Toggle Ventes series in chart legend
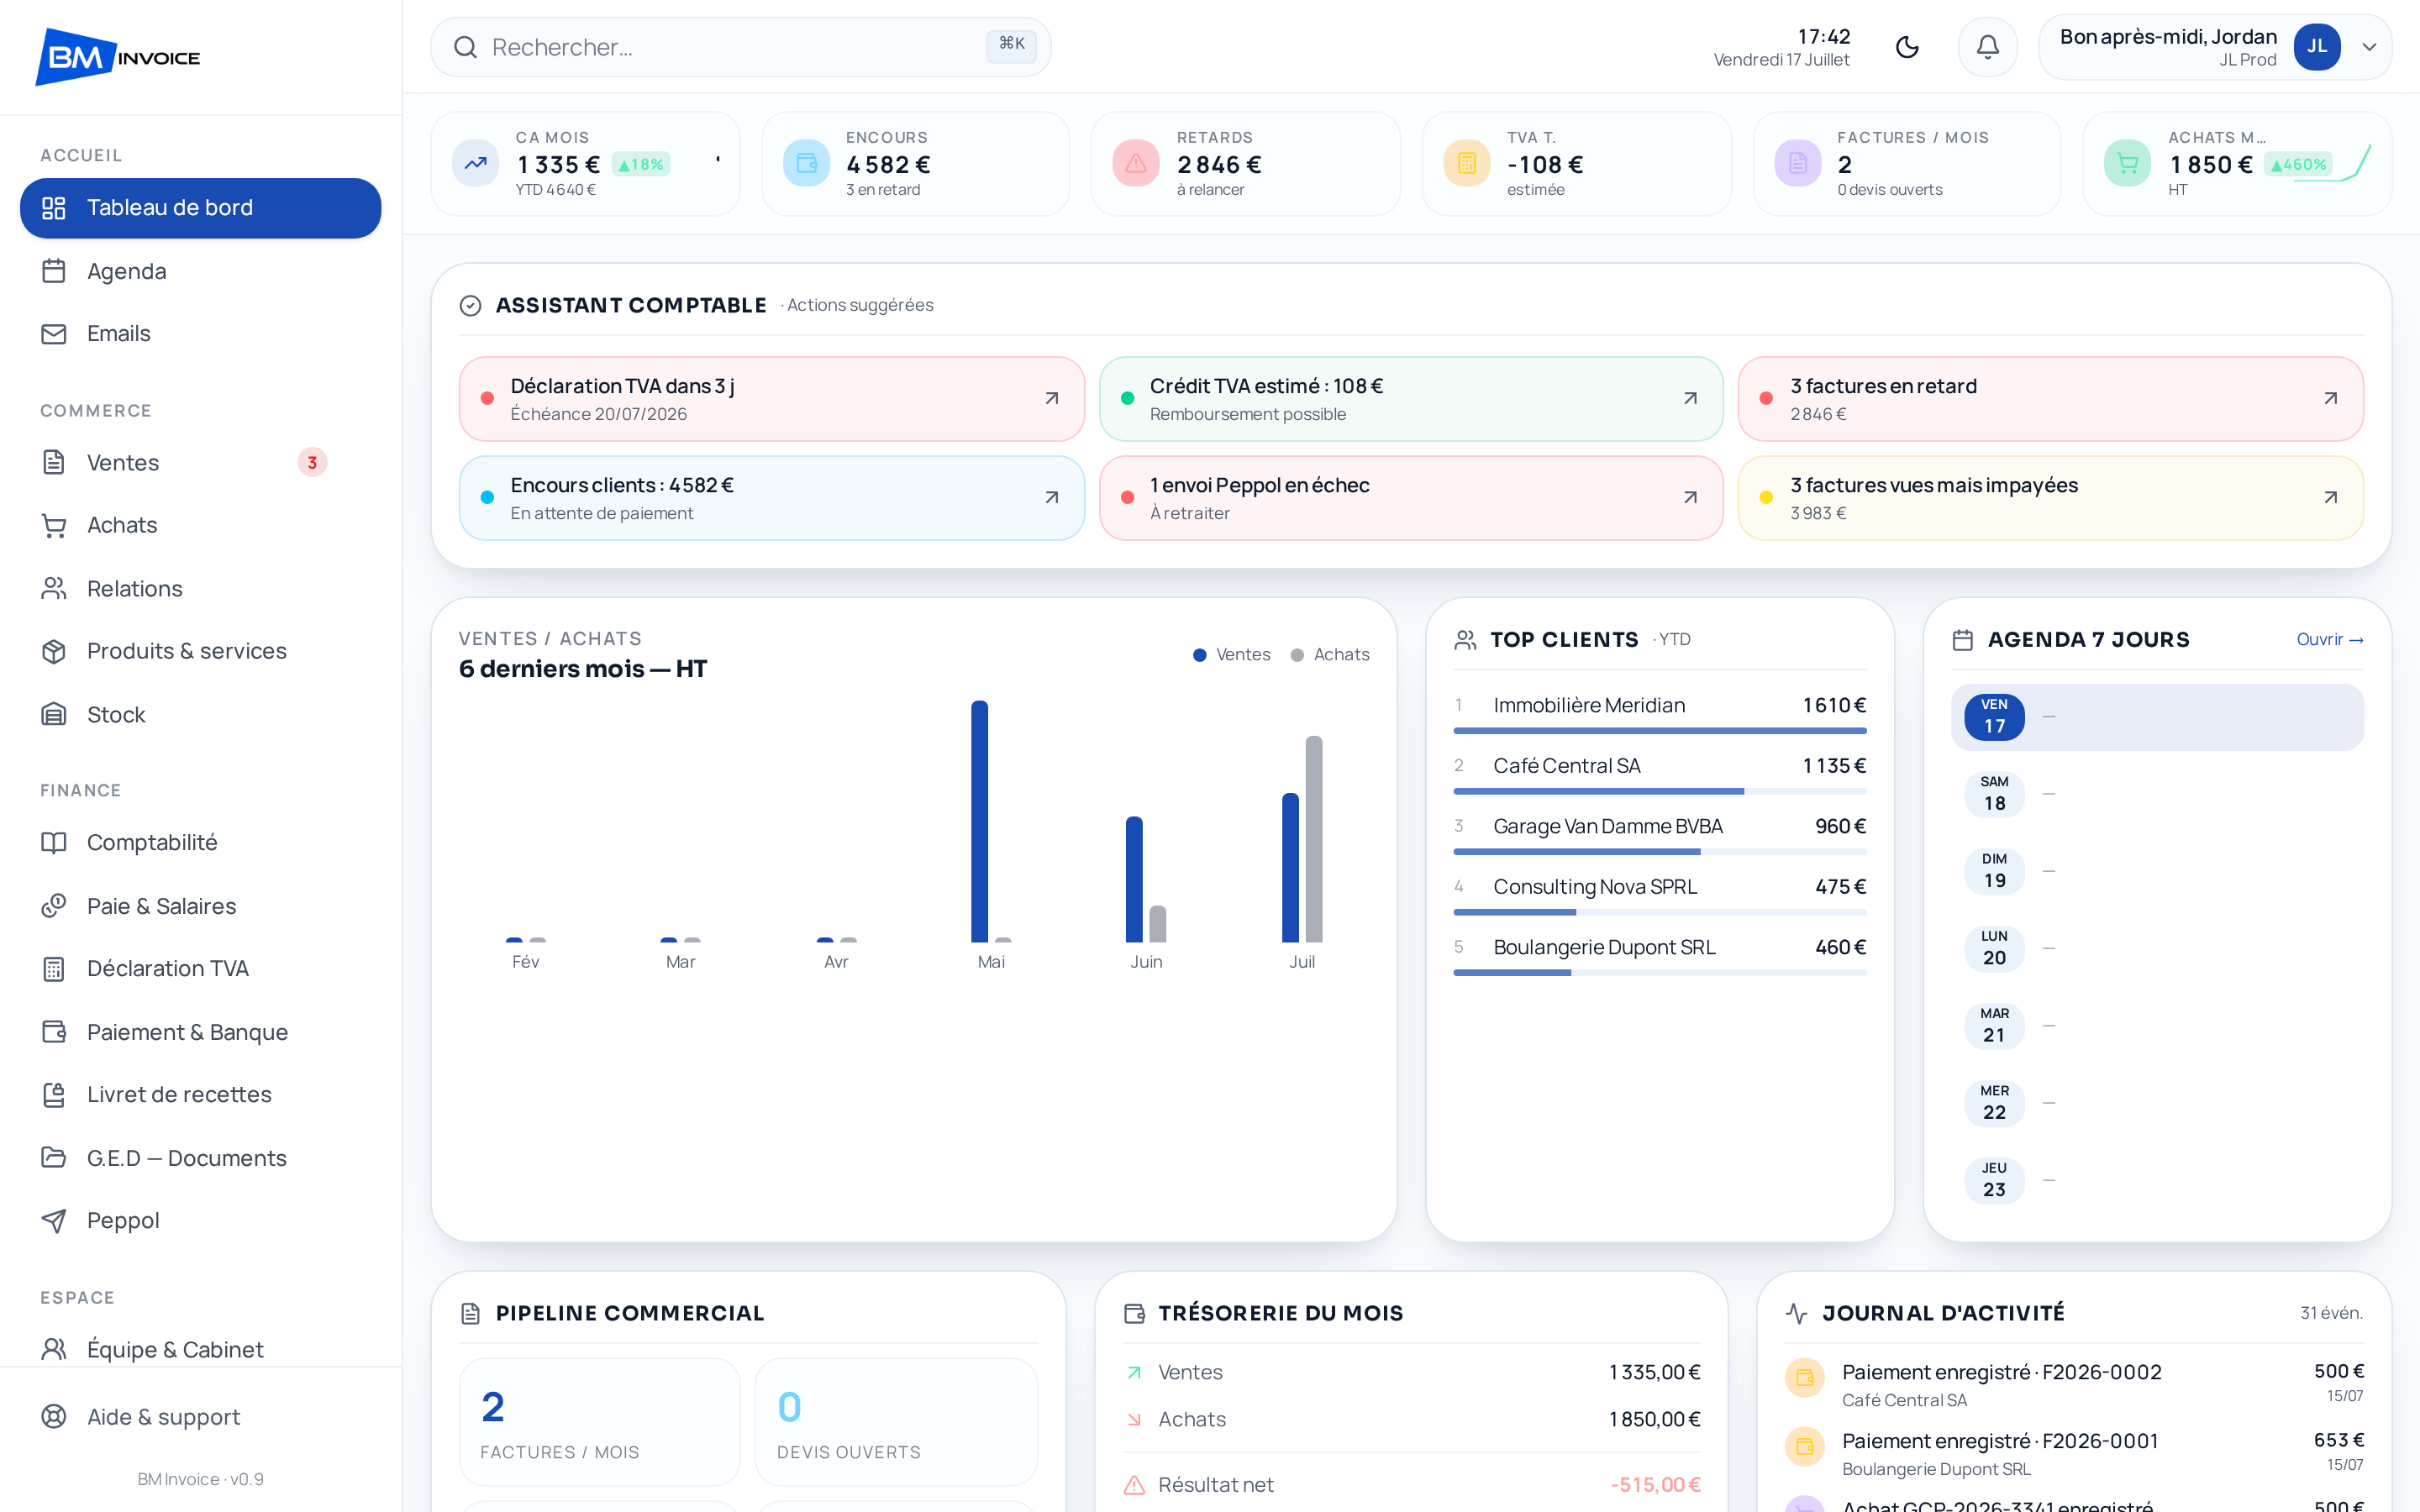Viewport: 2420px width, 1512px height. point(1232,654)
